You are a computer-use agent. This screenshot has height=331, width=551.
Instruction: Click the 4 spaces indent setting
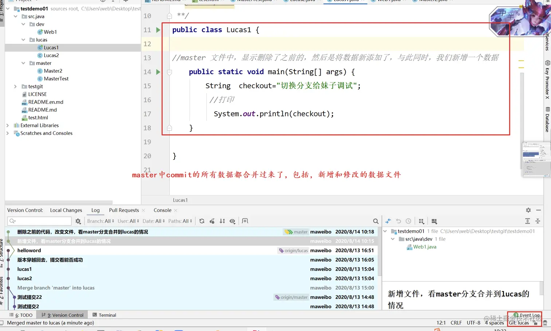coord(495,323)
